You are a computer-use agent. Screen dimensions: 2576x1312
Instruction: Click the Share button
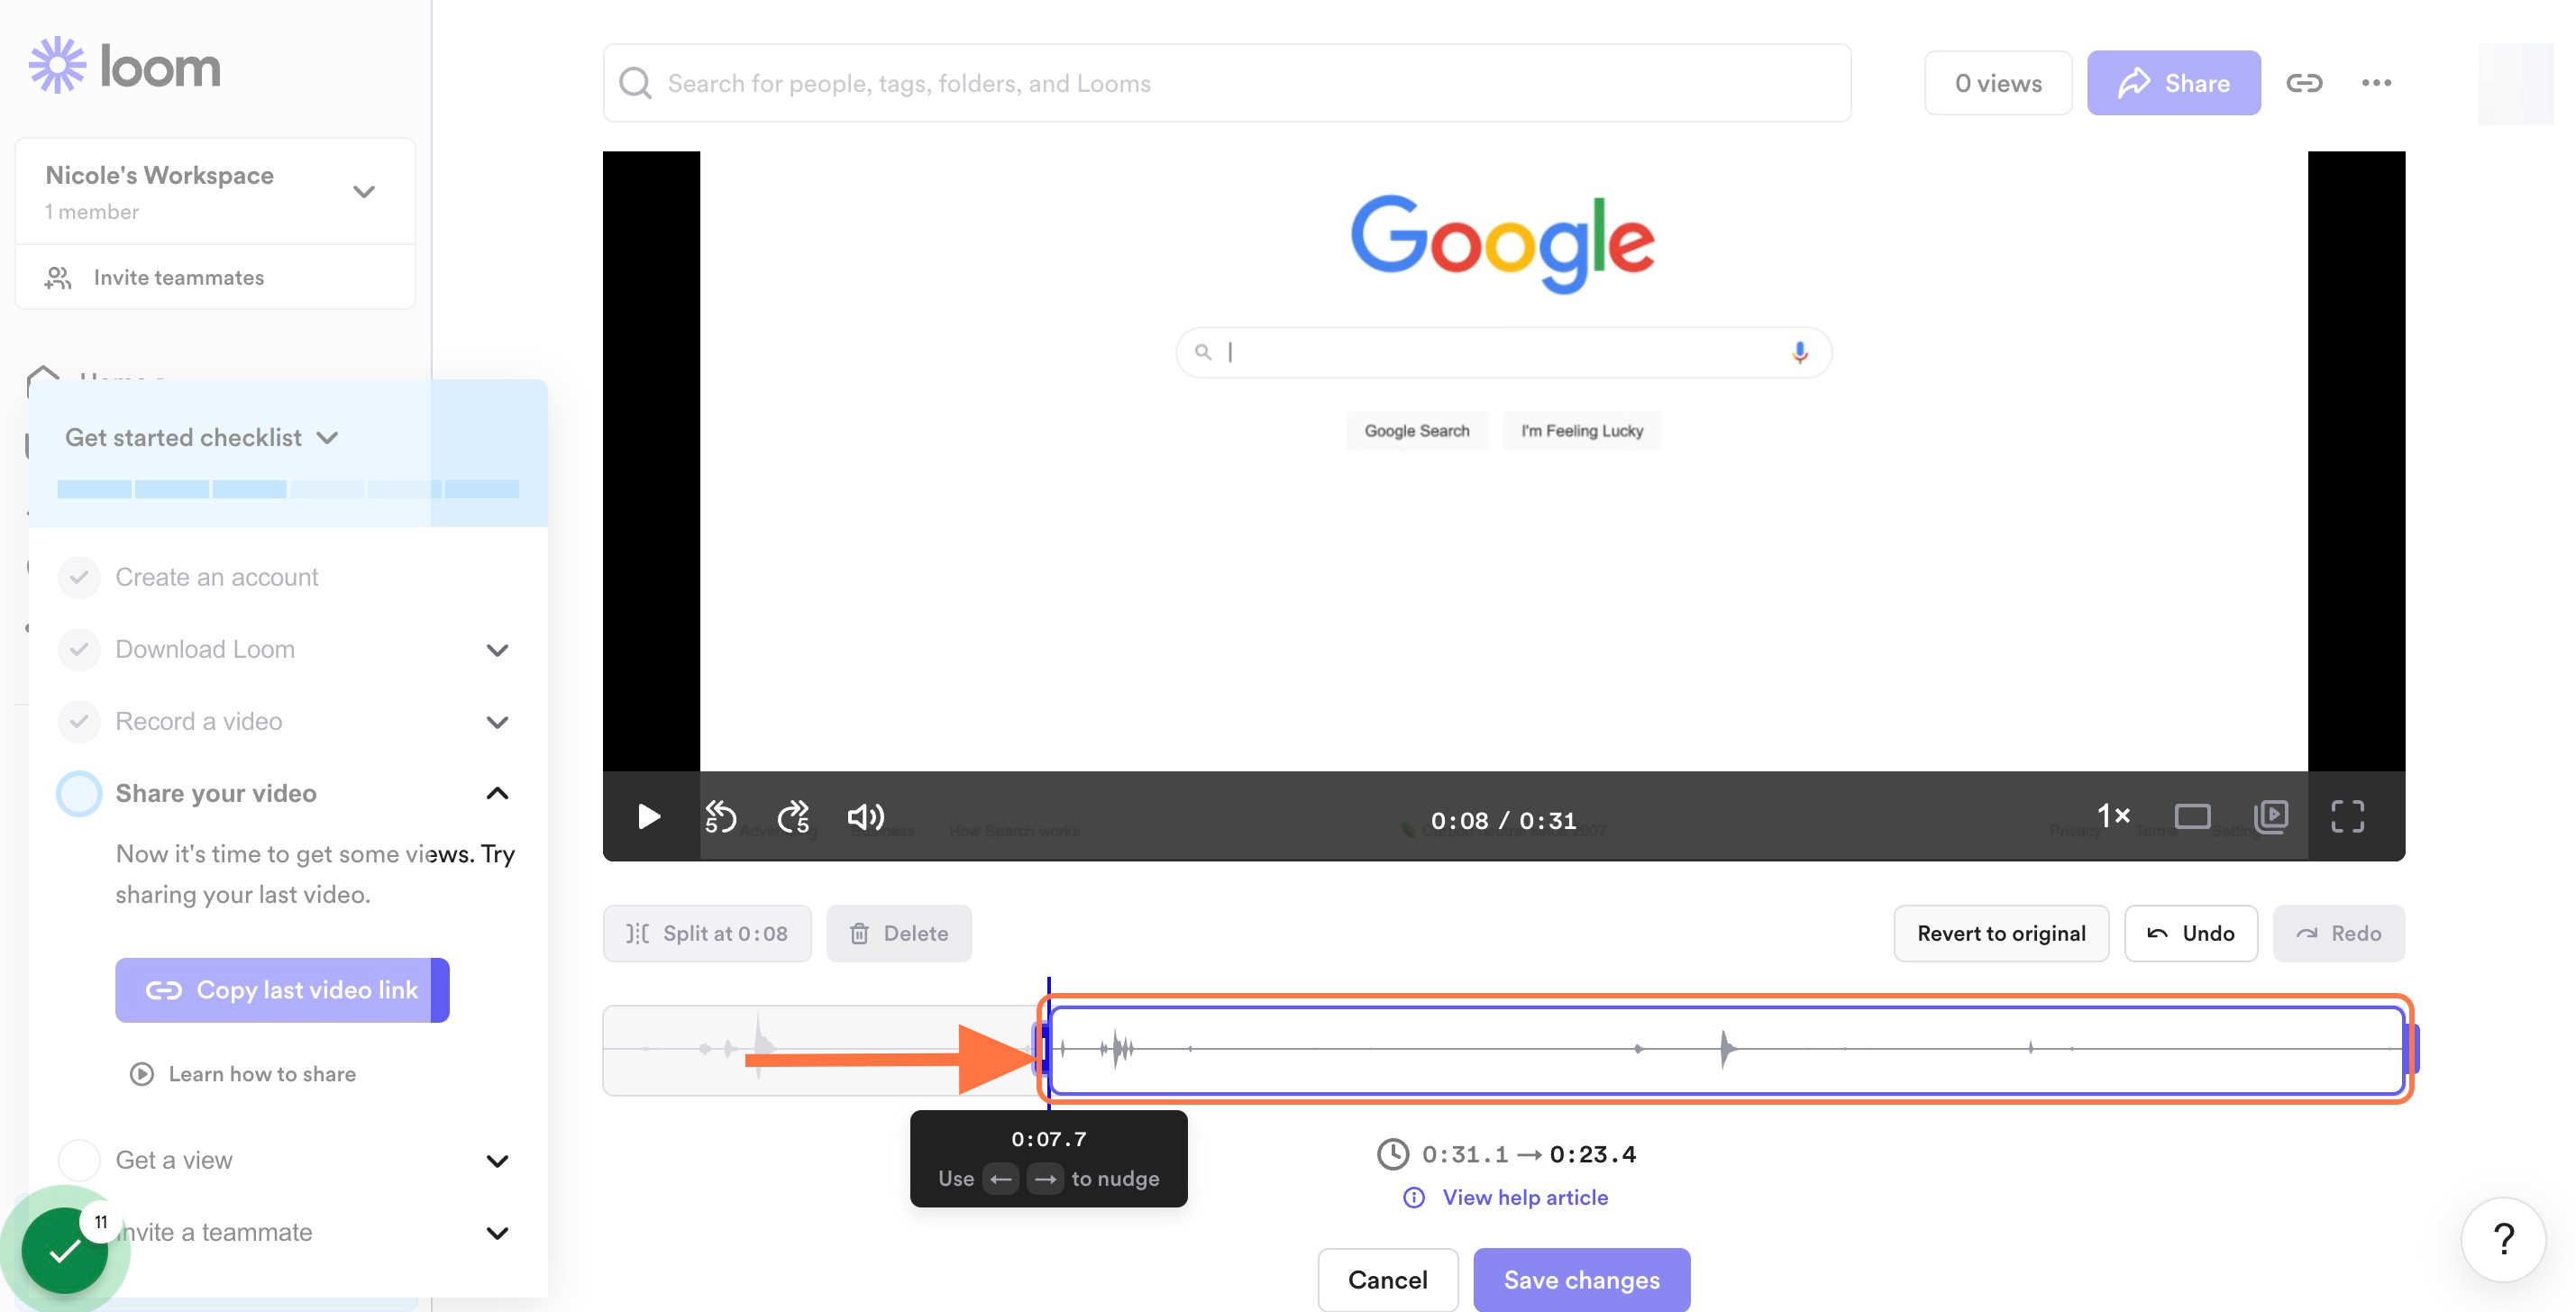(x=2173, y=83)
